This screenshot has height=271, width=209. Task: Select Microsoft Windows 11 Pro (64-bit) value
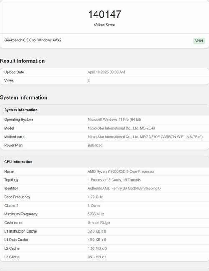coord(114,120)
